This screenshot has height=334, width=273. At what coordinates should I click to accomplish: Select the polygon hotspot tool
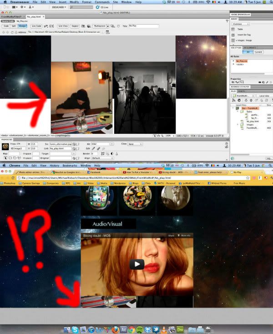[19, 158]
